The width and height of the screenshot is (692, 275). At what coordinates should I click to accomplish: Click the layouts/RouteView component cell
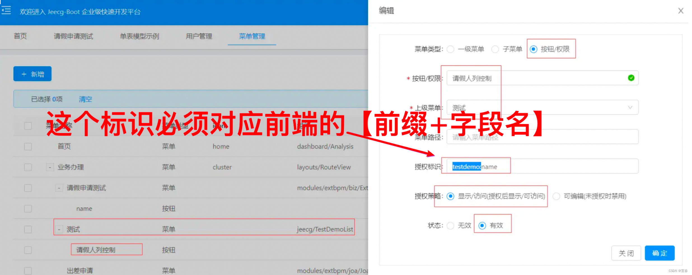pos(324,167)
